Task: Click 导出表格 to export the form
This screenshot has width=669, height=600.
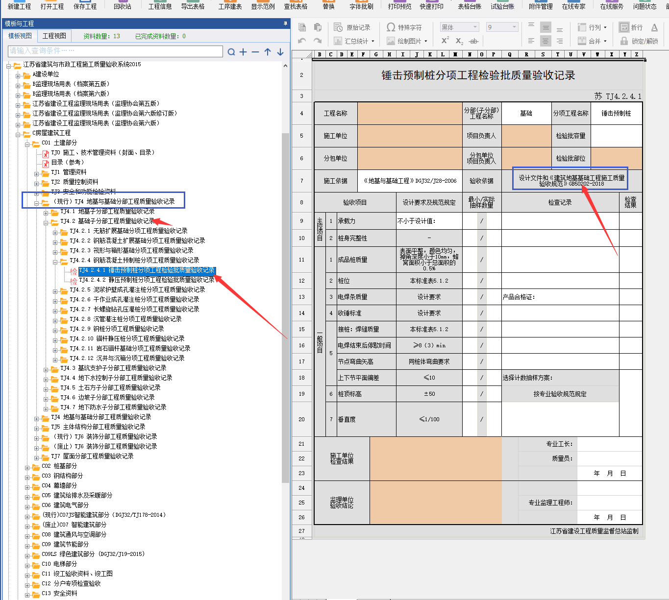Action: 193,6
